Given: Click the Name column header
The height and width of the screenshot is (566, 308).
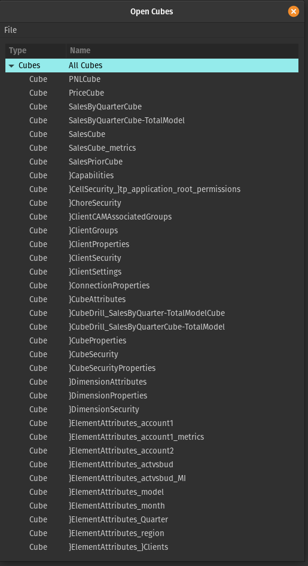Looking at the screenshot, I should (x=182, y=50).
